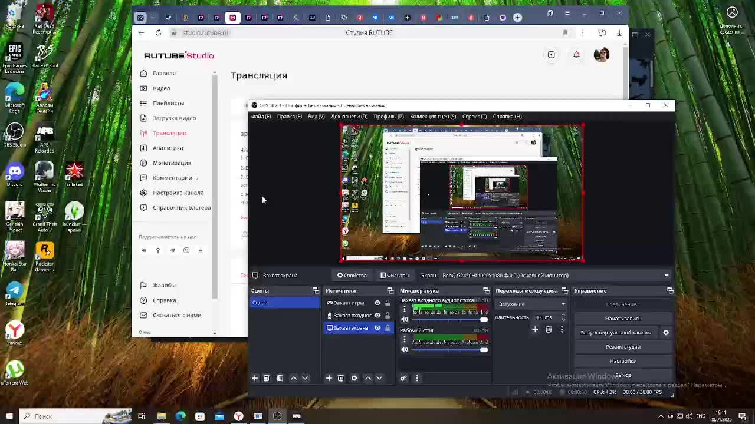
Task: Open Загрузка видео in RUTUBE Studio sidebar
Action: [x=175, y=118]
